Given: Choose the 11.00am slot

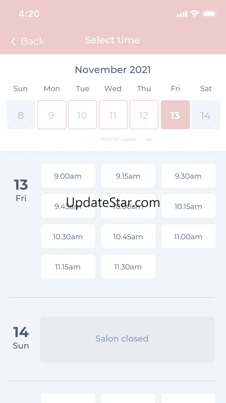Looking at the screenshot, I should coord(188,237).
